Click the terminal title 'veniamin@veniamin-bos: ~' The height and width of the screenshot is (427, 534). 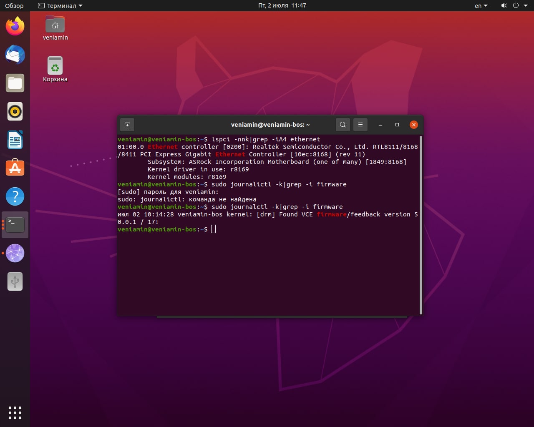pyautogui.click(x=270, y=125)
